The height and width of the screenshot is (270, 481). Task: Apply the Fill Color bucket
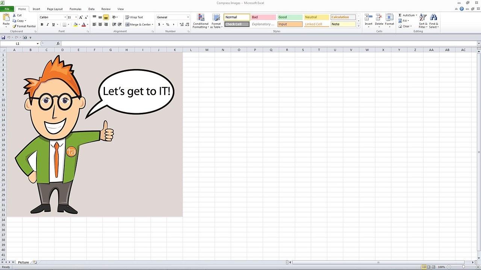76,24
